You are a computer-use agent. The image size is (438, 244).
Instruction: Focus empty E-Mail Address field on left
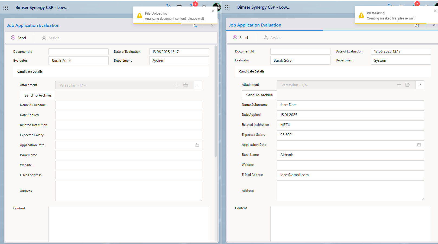[x=129, y=175]
